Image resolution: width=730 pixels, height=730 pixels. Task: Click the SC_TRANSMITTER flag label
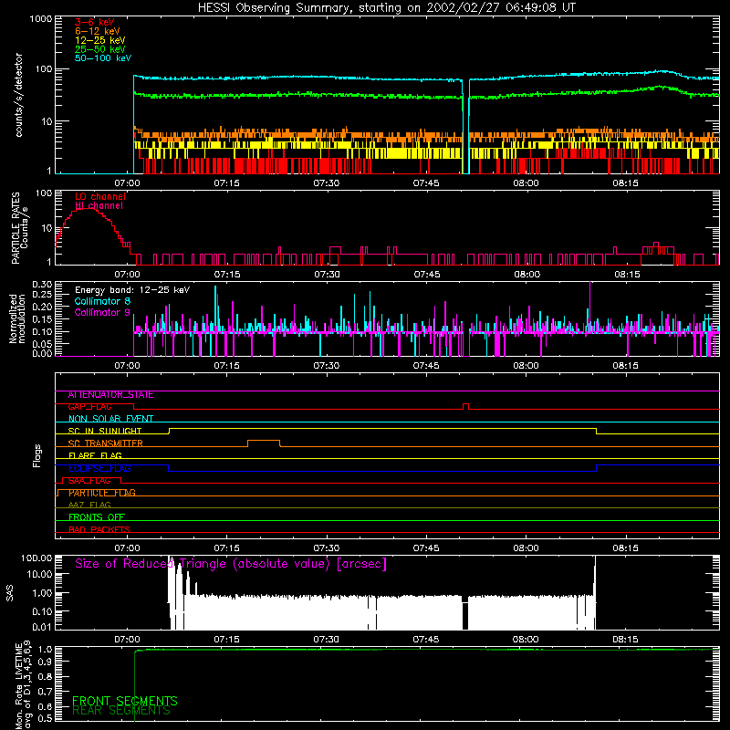click(105, 443)
